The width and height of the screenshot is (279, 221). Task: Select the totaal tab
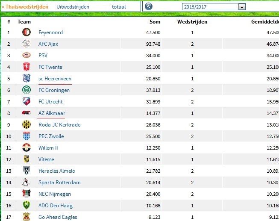[x=119, y=7]
